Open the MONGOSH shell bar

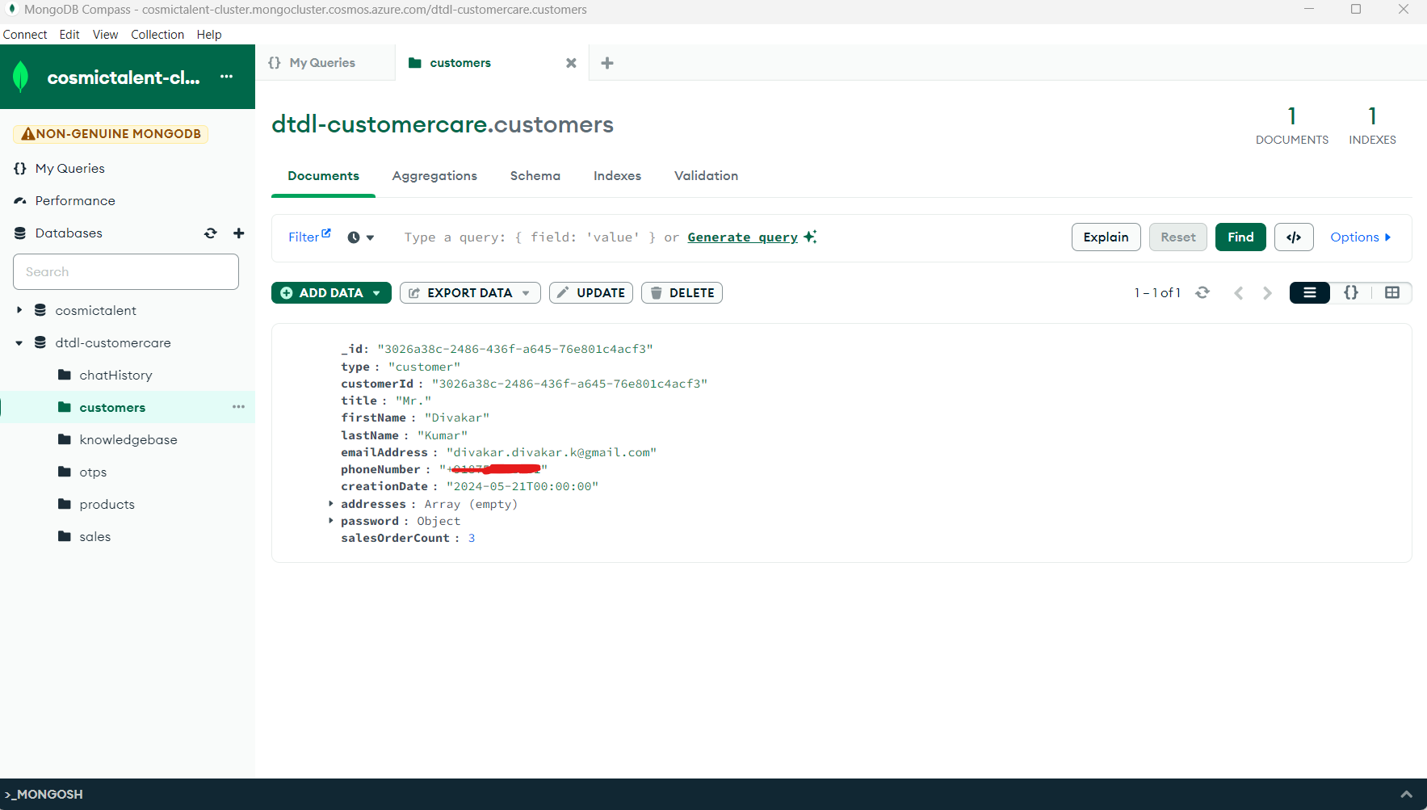[x=713, y=795]
